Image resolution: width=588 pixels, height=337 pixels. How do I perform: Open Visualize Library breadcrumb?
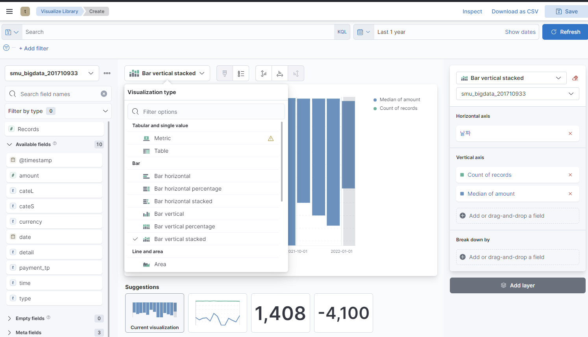pos(59,11)
